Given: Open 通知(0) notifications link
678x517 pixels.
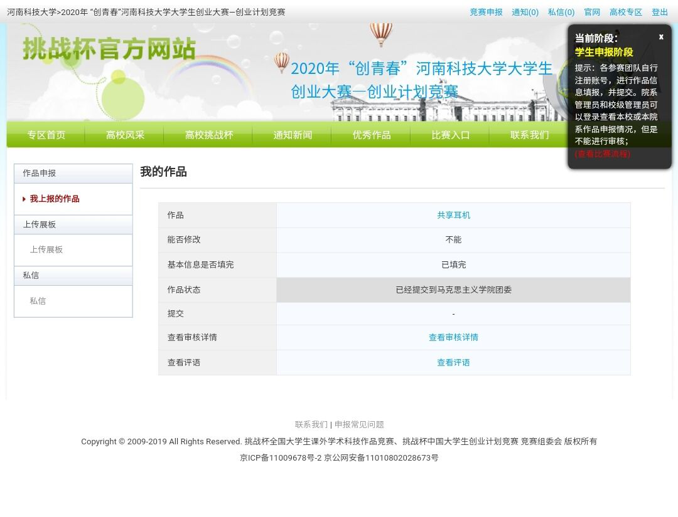Looking at the screenshot, I should [x=525, y=12].
